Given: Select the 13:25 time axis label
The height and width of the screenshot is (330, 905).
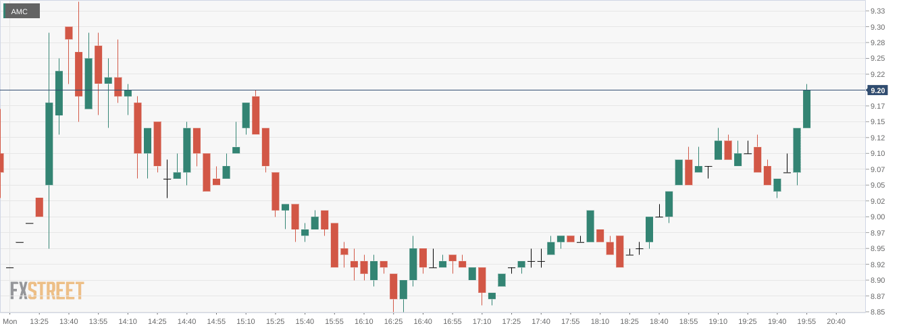Looking at the screenshot, I should pos(39,321).
